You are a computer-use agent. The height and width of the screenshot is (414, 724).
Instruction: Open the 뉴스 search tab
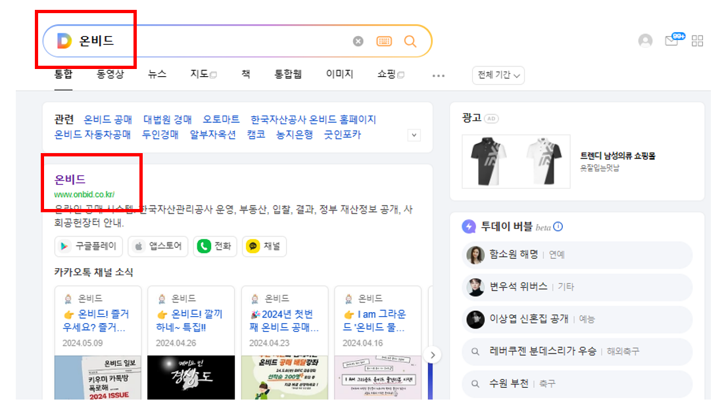coord(157,74)
